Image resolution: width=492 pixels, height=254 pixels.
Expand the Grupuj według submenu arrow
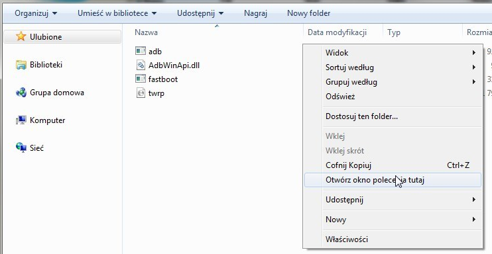474,82
